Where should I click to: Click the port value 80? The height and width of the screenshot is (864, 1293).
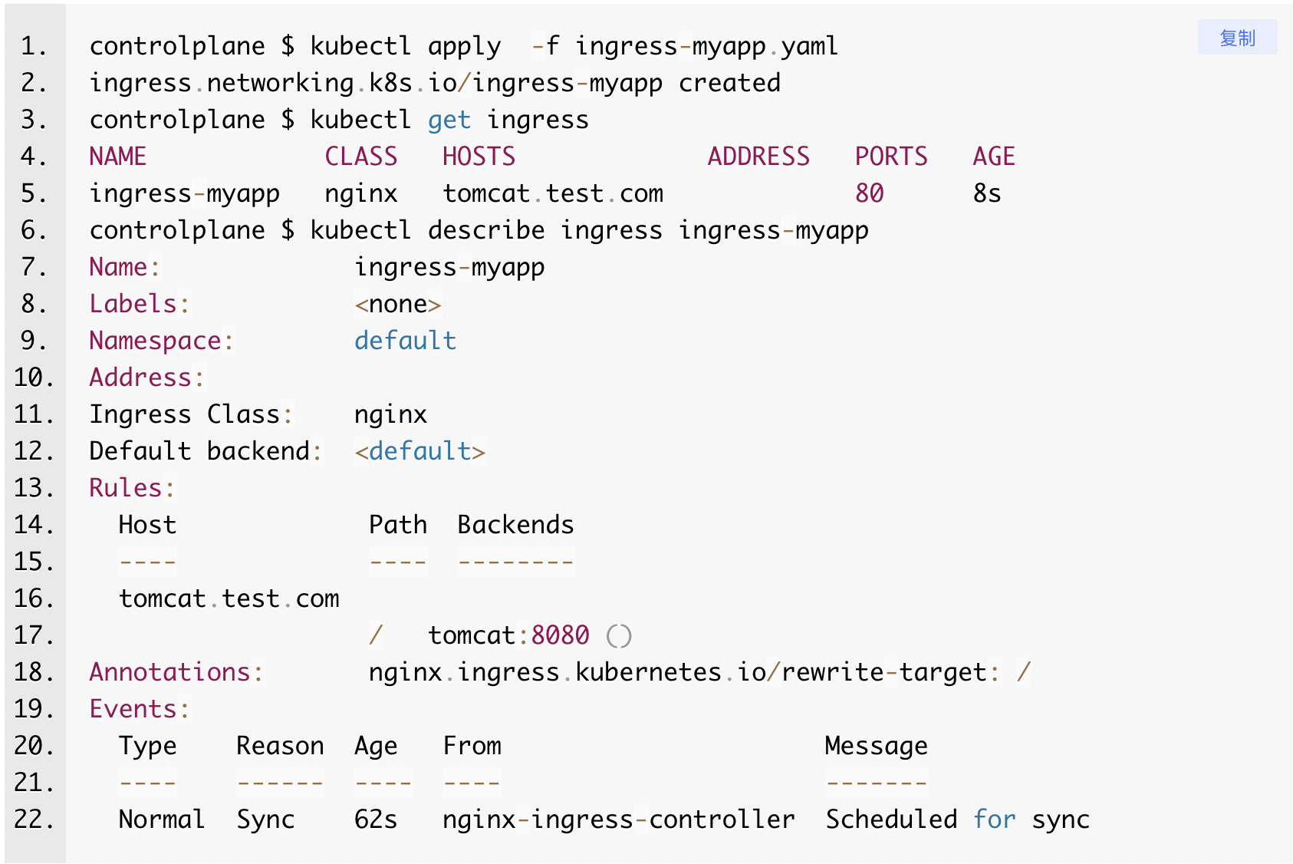(869, 193)
